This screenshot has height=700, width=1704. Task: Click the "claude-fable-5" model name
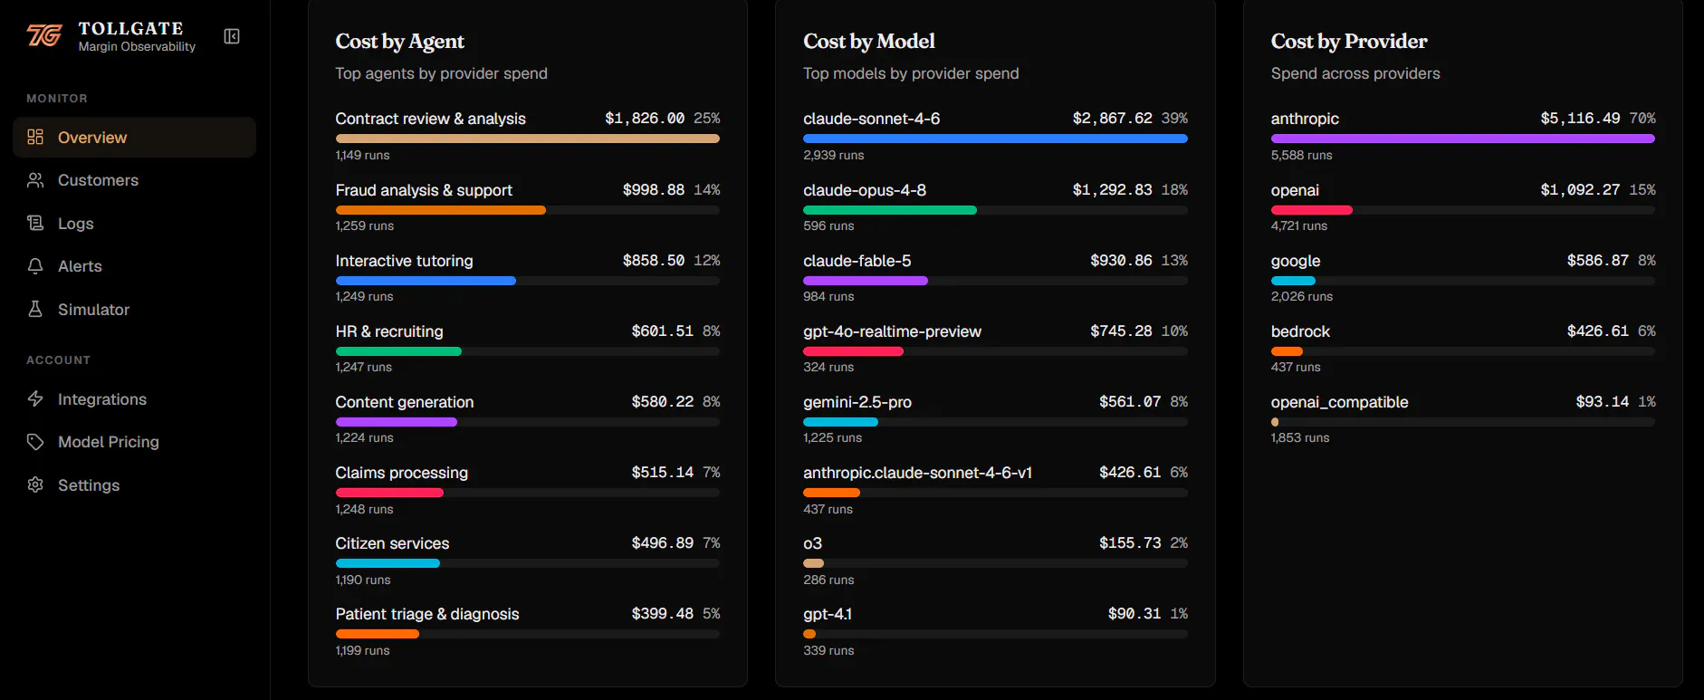pos(857,261)
